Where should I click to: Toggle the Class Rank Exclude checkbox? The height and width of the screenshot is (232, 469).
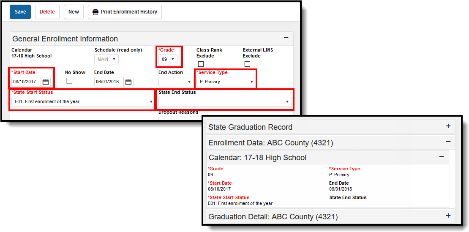pos(201,64)
